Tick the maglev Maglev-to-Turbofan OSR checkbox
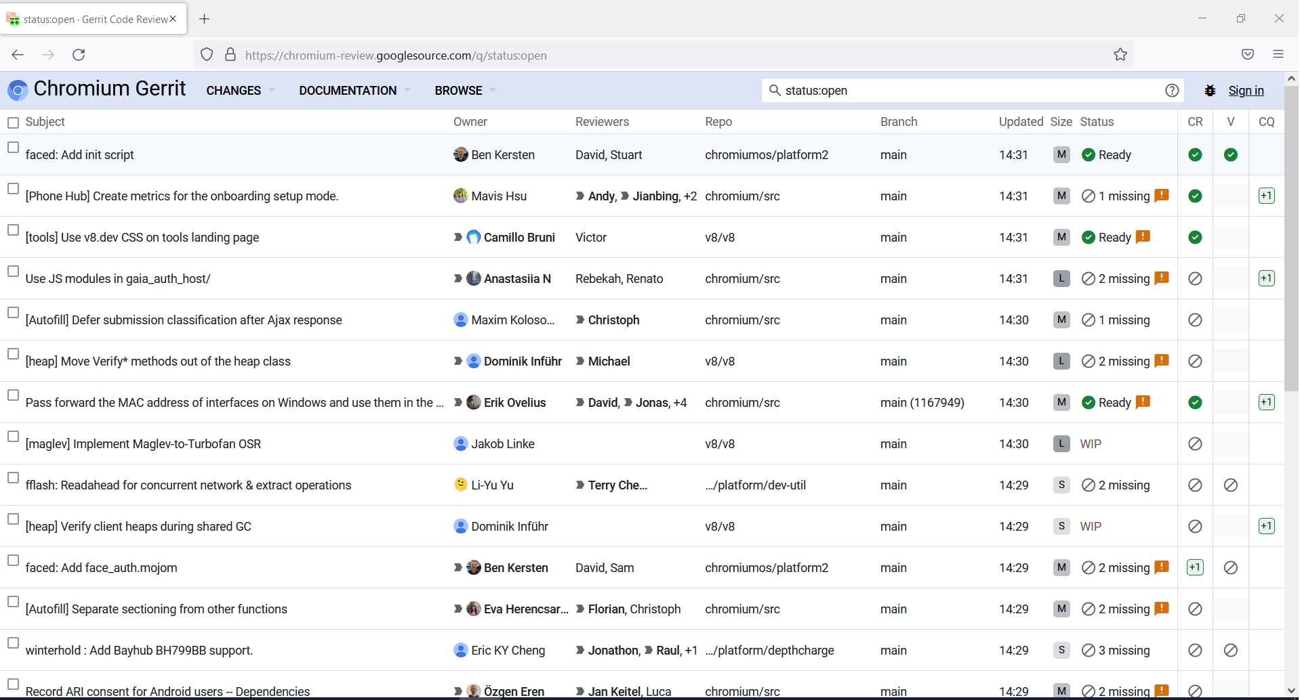Image resolution: width=1300 pixels, height=700 pixels. tap(13, 437)
